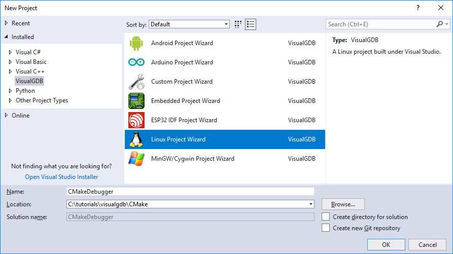Select the Linux penguin icon
This screenshot has height=254, width=453.
pos(136,139)
